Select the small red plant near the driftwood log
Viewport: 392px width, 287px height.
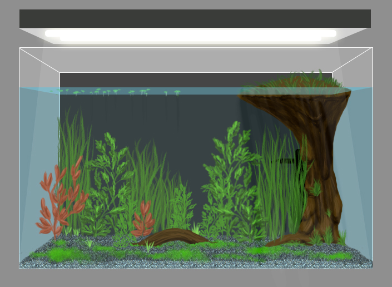point(143,220)
